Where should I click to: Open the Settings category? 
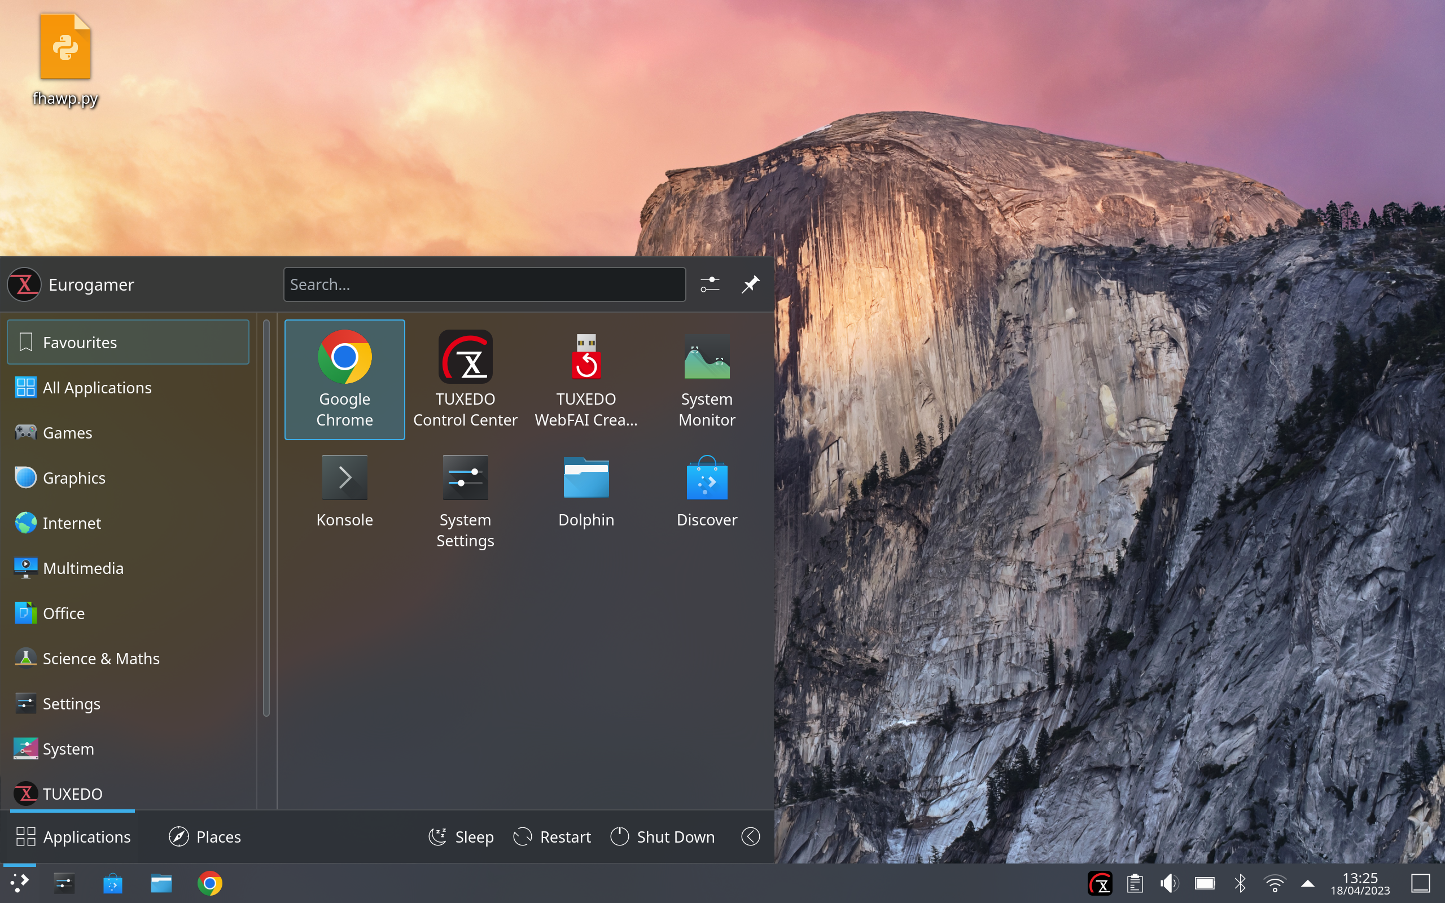click(x=128, y=704)
